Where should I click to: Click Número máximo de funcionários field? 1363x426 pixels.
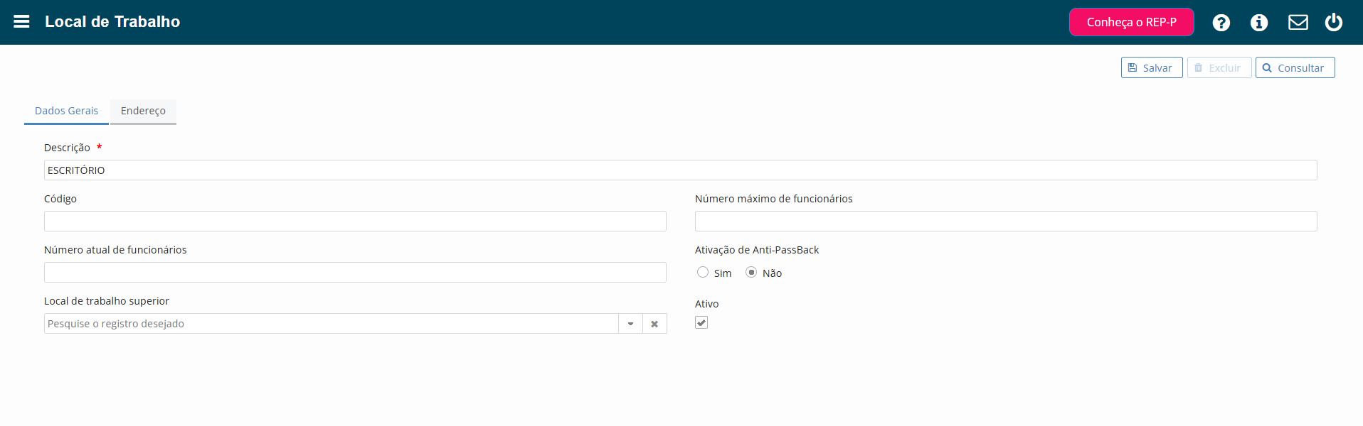click(x=1006, y=222)
